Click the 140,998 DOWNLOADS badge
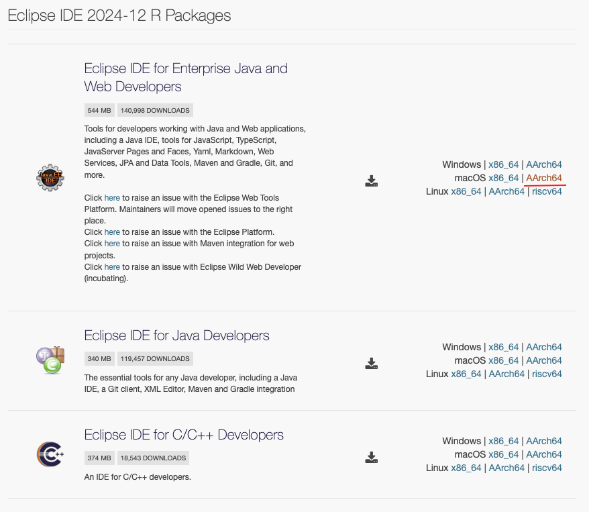The image size is (589, 512). point(155,111)
